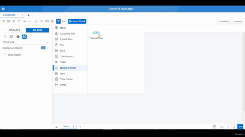Viewport: 245px width, 137px height.
Task: Toggle the grid view icon
Action: coord(214,127)
